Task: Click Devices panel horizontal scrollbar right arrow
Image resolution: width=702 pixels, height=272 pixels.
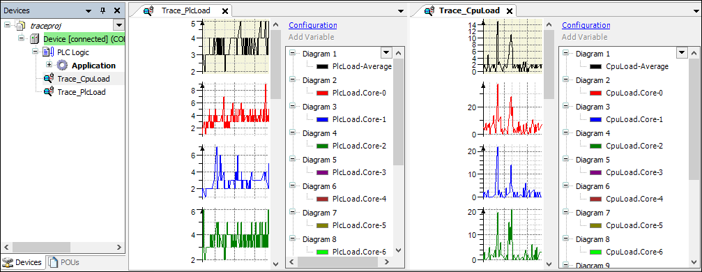Action: coord(119,247)
